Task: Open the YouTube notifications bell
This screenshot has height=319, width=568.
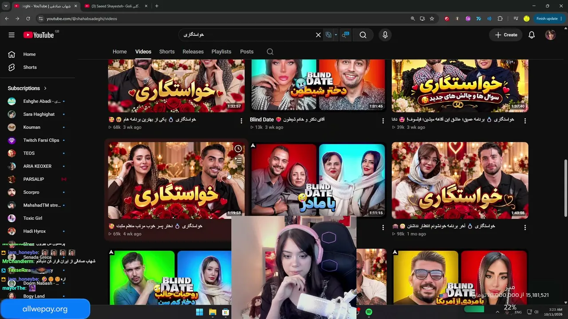Action: click(532, 35)
